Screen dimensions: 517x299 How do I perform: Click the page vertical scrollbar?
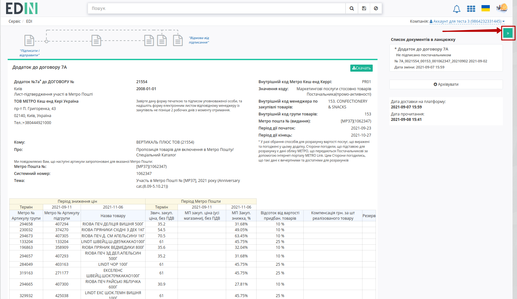[x=515, y=149]
